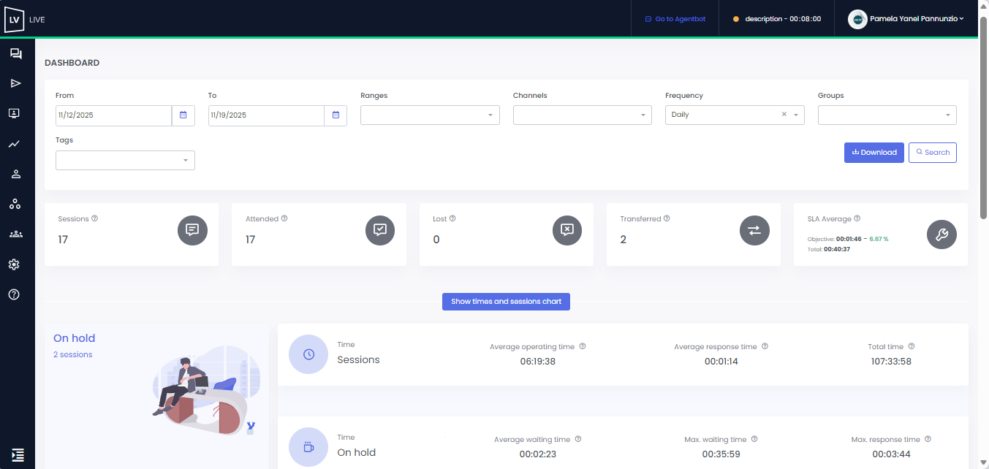Open the three-circles groups icon in sidebar
The width and height of the screenshot is (989, 469).
pos(15,204)
